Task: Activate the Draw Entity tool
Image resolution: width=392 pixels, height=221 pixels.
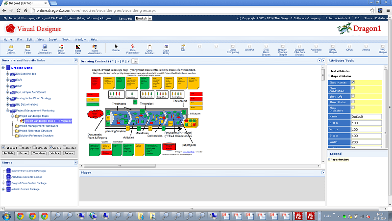Action: point(166,49)
